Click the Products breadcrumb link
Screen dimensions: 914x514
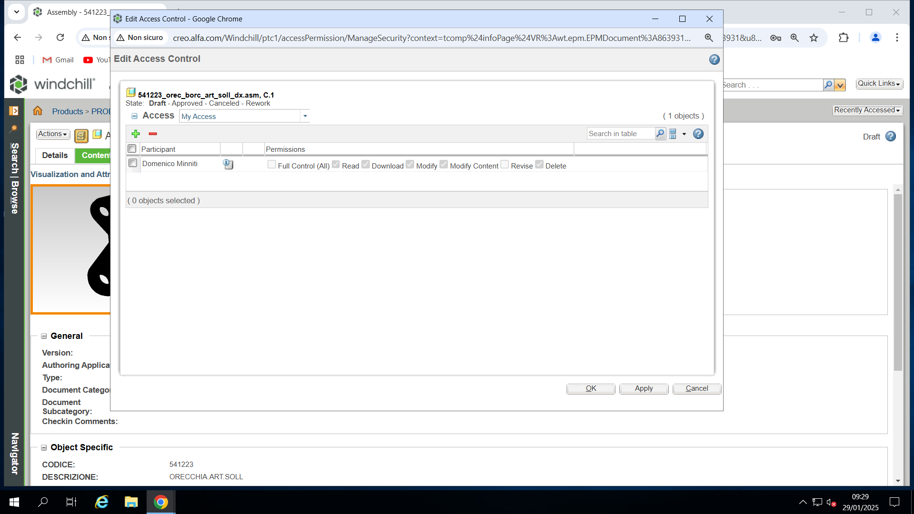point(68,111)
